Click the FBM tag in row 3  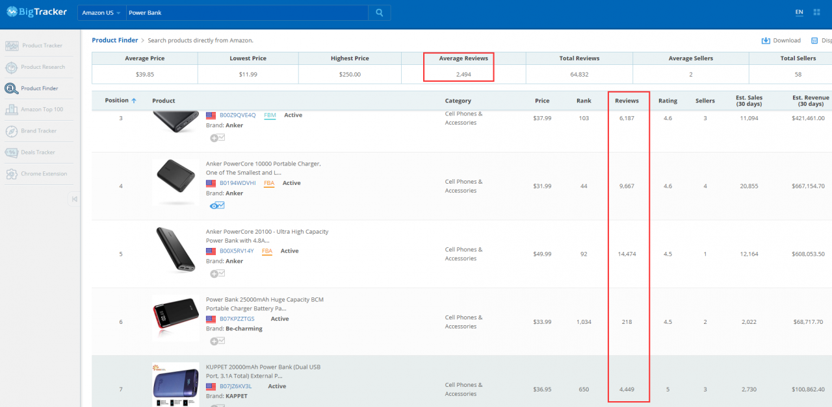point(270,115)
